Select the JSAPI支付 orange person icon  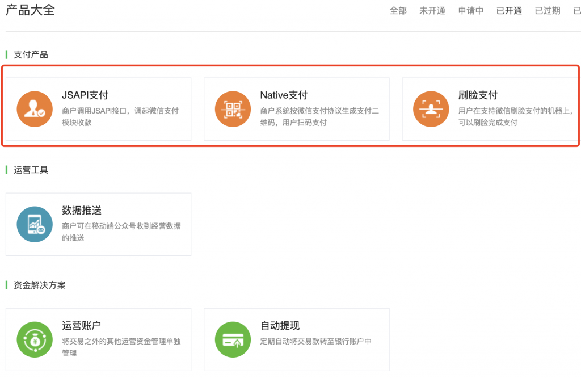[35, 108]
